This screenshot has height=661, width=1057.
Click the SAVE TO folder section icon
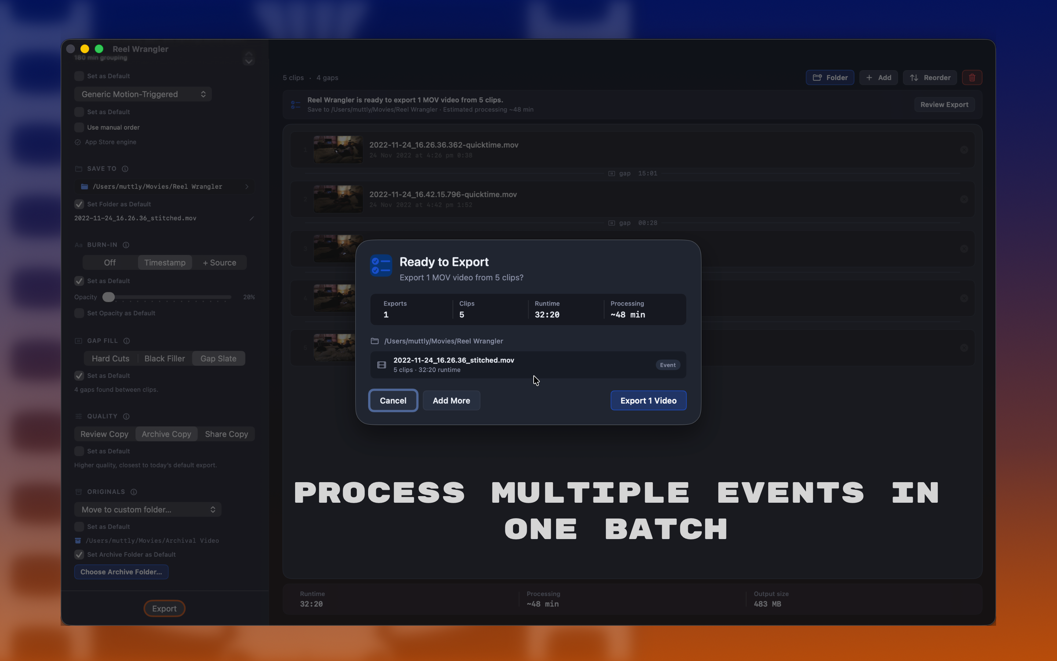tap(79, 169)
